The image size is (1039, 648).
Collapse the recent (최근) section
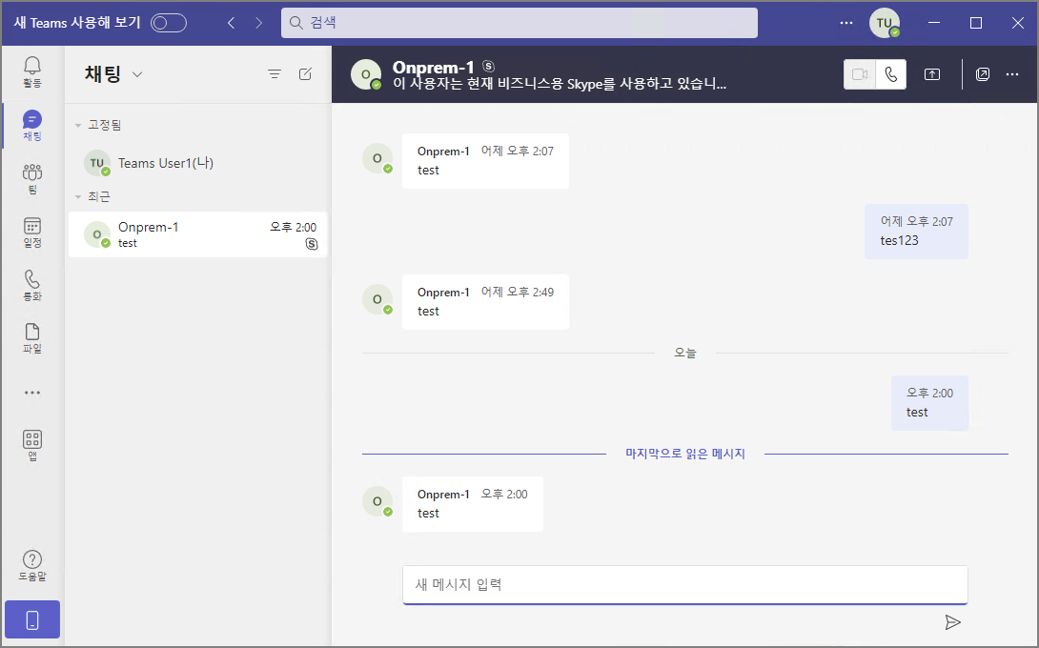click(77, 197)
